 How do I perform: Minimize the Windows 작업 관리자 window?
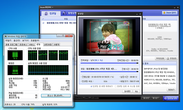point(59,36)
